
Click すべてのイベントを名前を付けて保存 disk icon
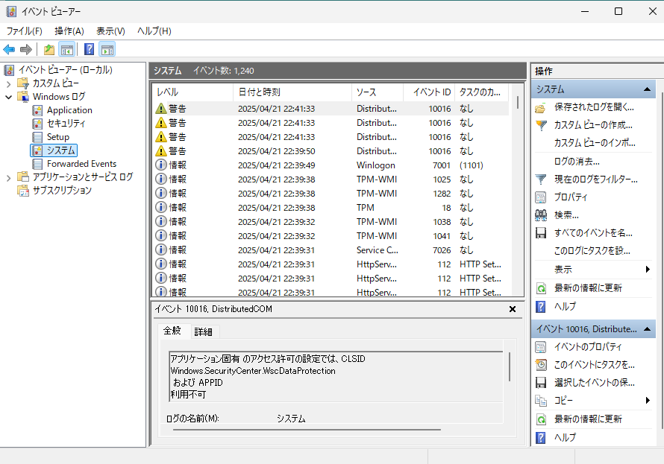541,233
